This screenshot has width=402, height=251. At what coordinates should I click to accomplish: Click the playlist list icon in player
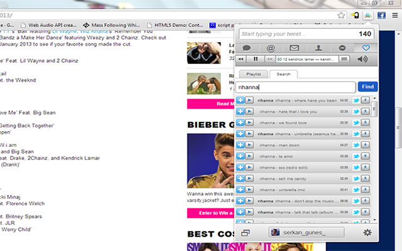click(344, 59)
